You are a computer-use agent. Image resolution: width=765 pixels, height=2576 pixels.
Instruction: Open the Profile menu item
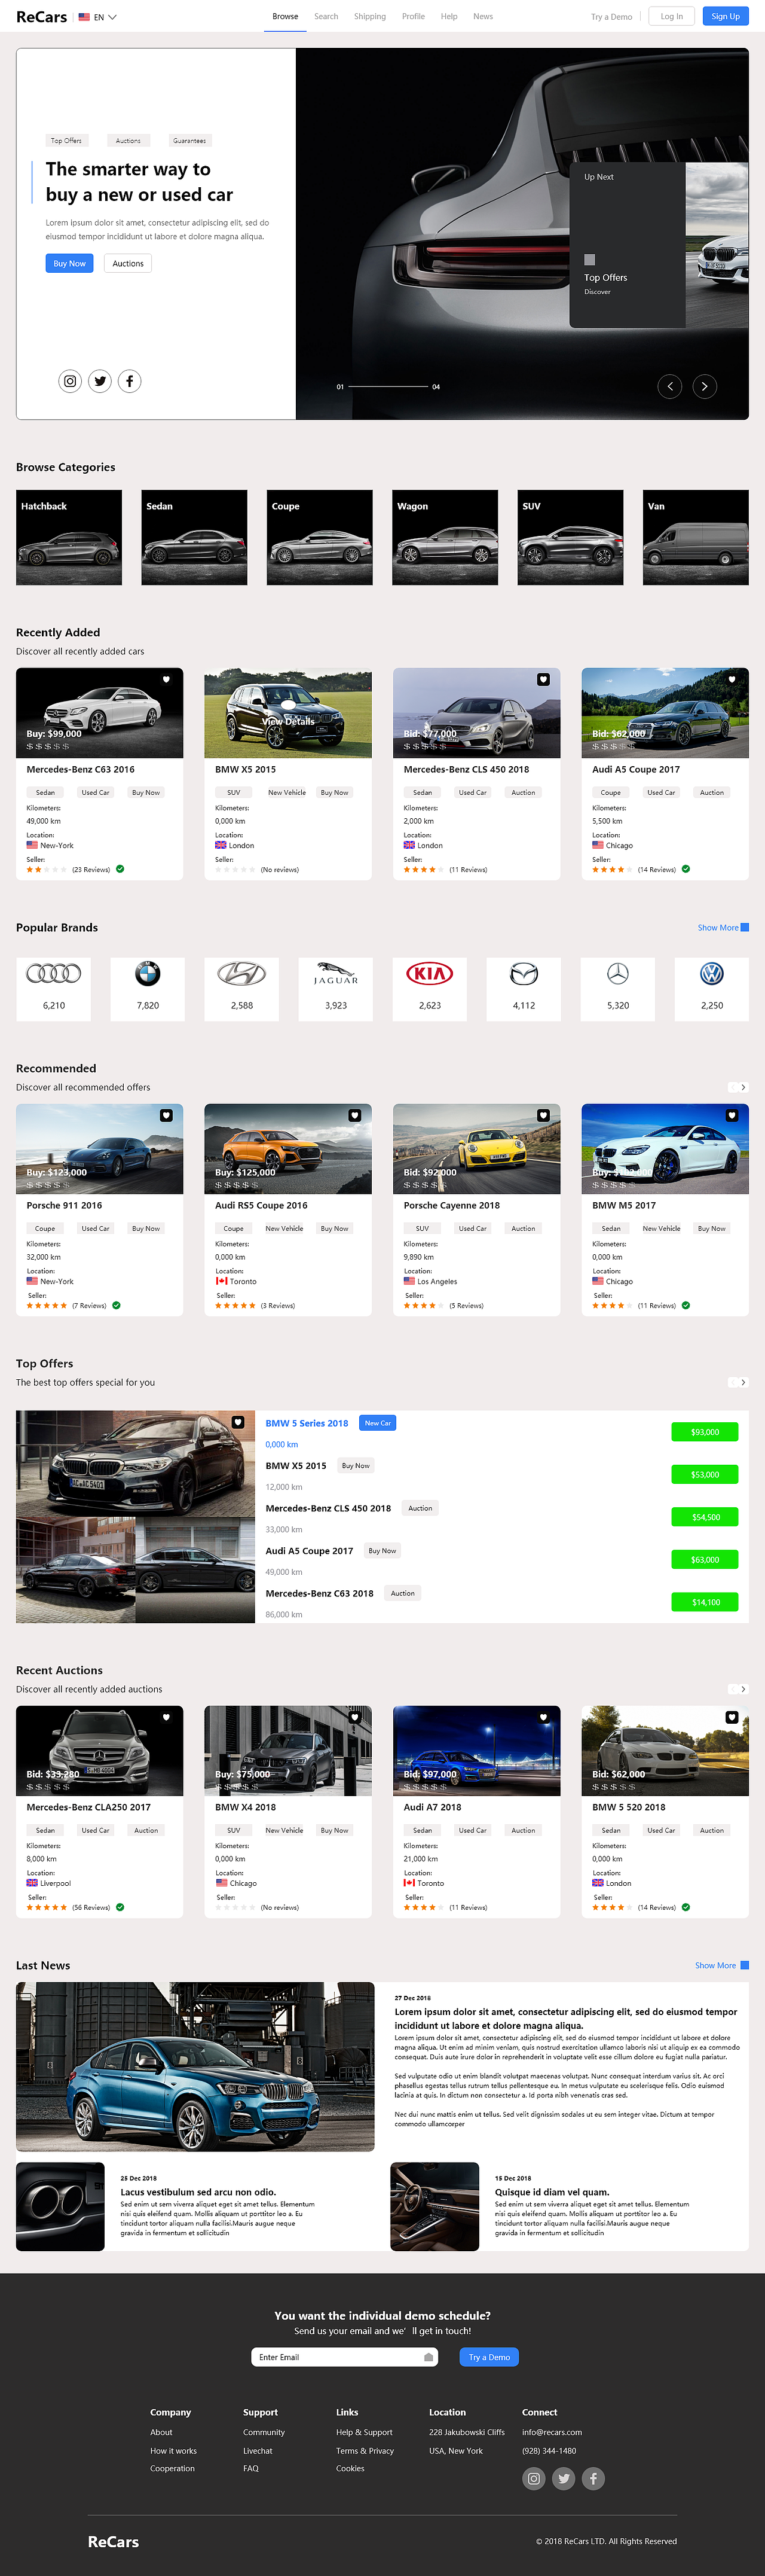[414, 16]
